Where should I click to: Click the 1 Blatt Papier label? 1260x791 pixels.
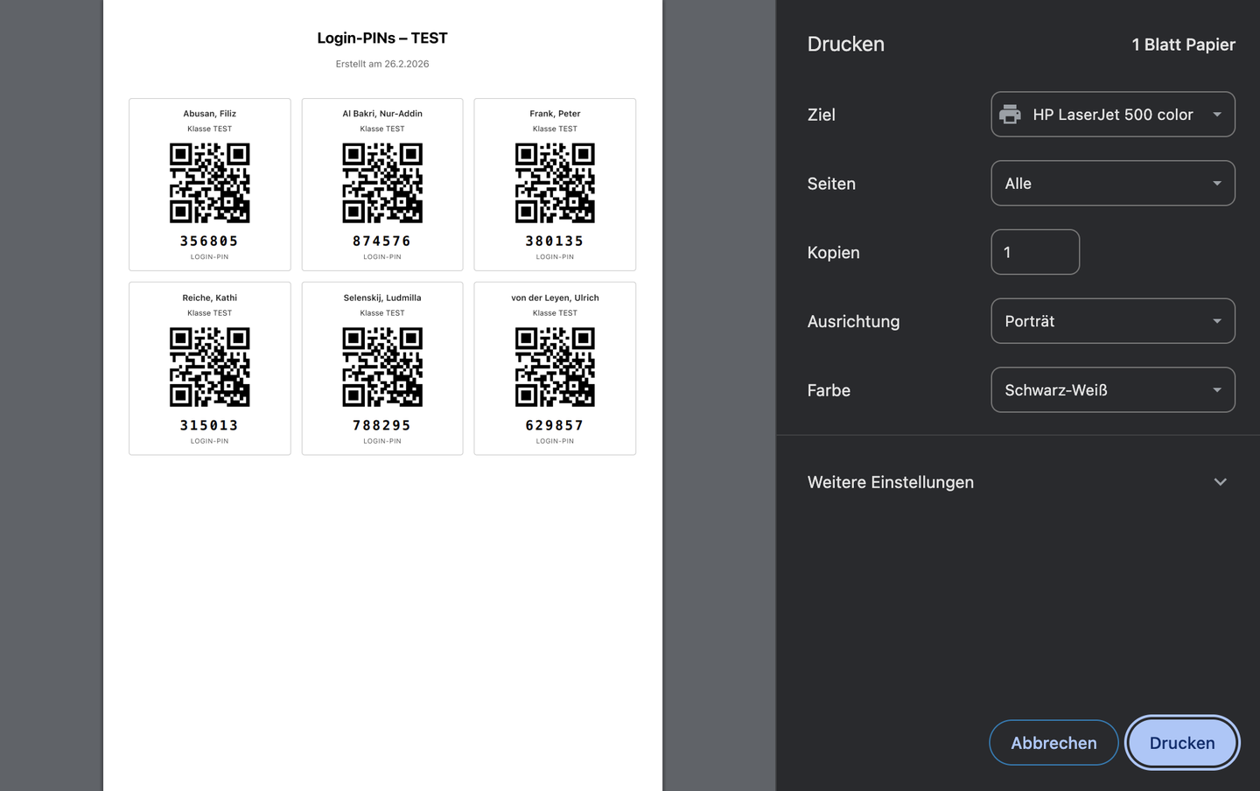click(x=1183, y=45)
